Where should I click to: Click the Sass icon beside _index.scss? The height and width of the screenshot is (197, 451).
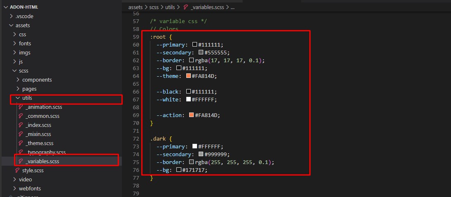21,125
